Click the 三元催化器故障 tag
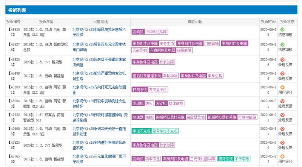The image size is (302, 167). pos(202,159)
